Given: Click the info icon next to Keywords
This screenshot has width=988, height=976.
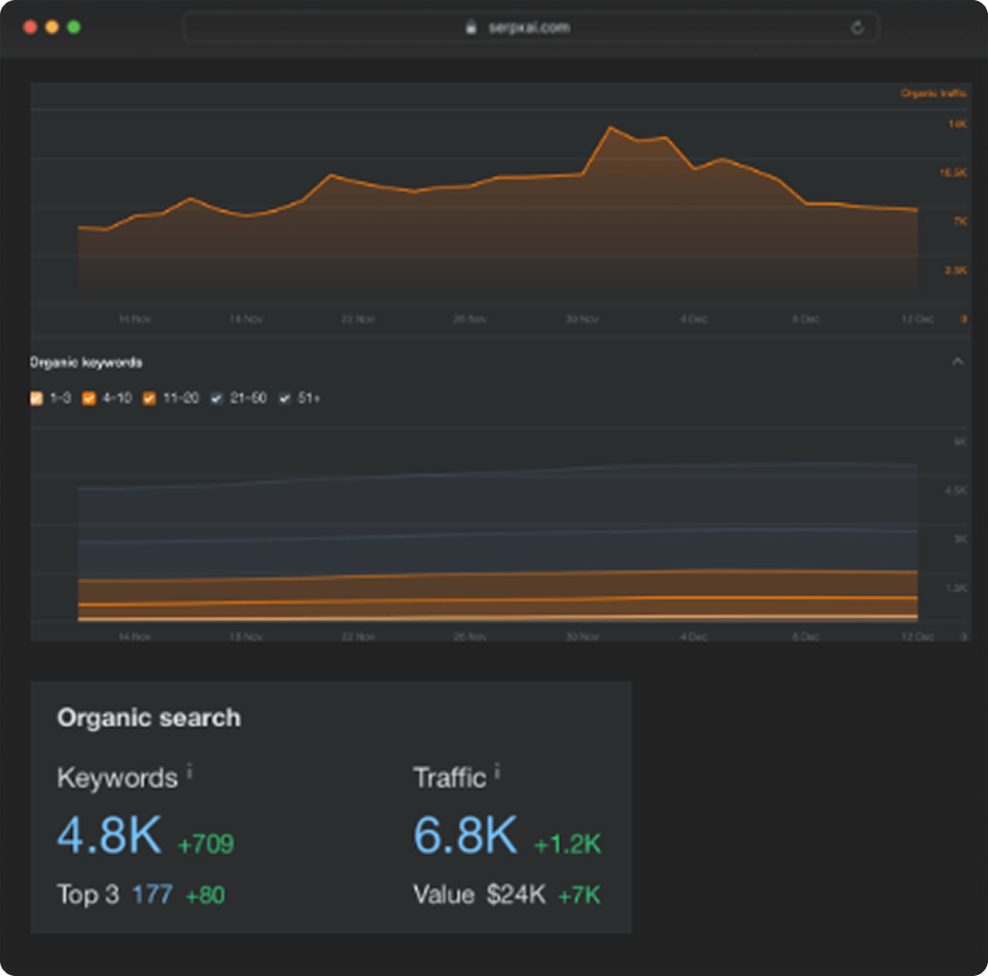Looking at the screenshot, I should pos(190,772).
